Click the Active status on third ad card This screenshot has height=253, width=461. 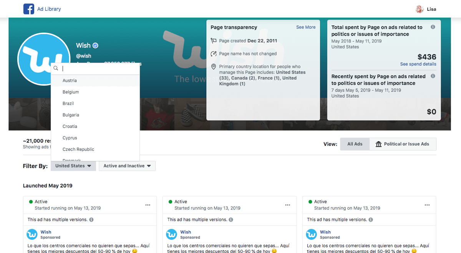coord(320,202)
